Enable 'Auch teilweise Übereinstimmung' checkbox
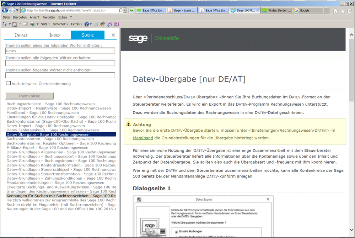Viewport: 355px width, 238px height. click(x=9, y=84)
